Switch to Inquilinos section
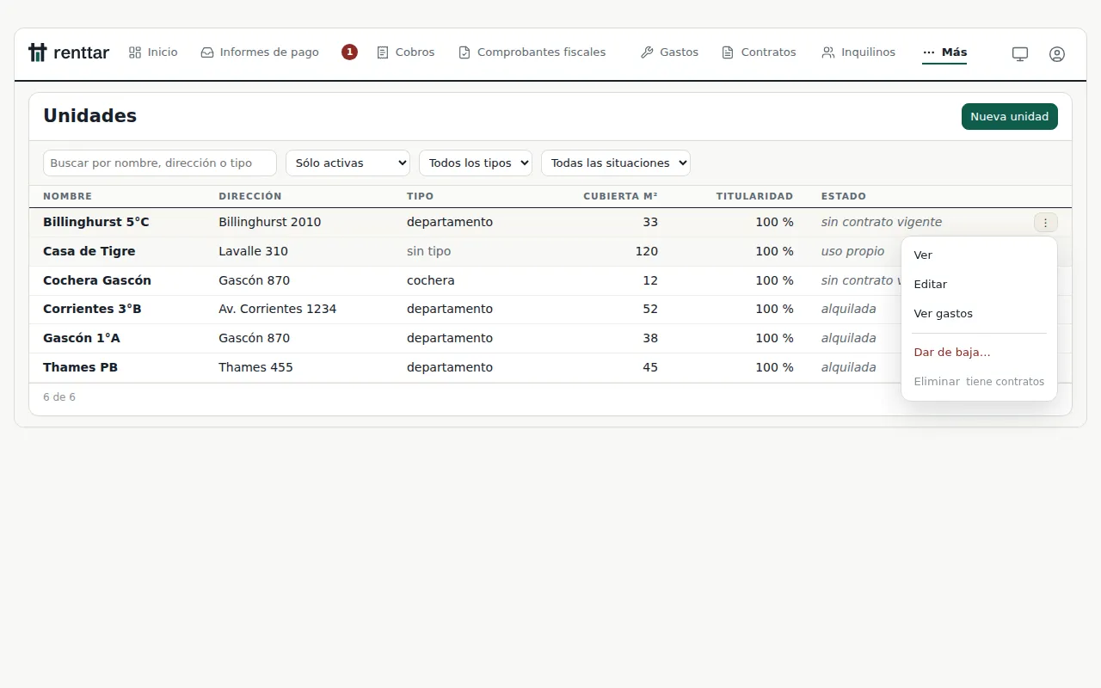 (x=858, y=52)
